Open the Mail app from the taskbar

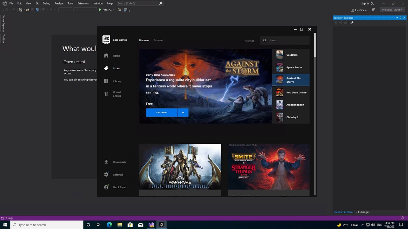pos(141,225)
